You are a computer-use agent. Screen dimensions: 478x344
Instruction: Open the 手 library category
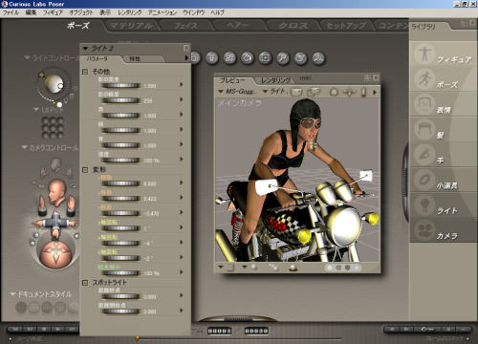tap(443, 155)
